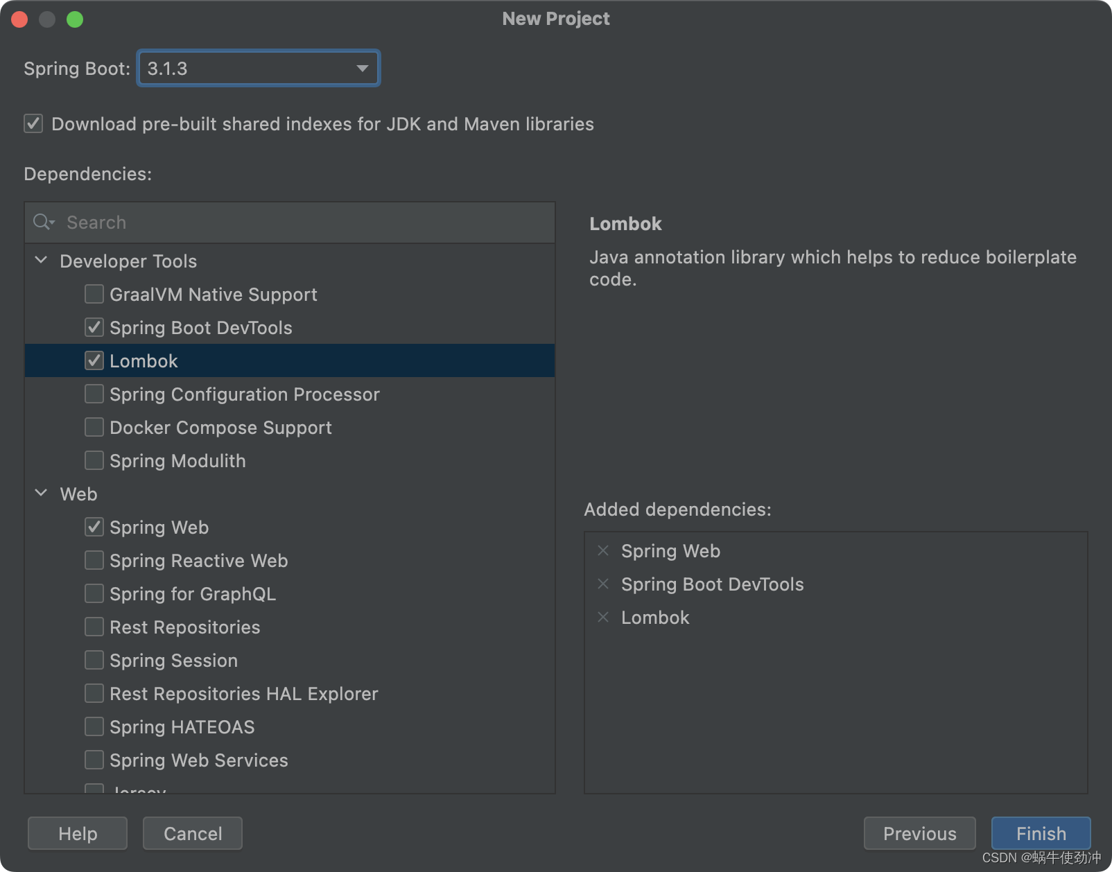Focus the dependencies Search field

pos(305,223)
